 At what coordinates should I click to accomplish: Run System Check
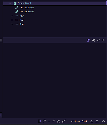(79, 121)
